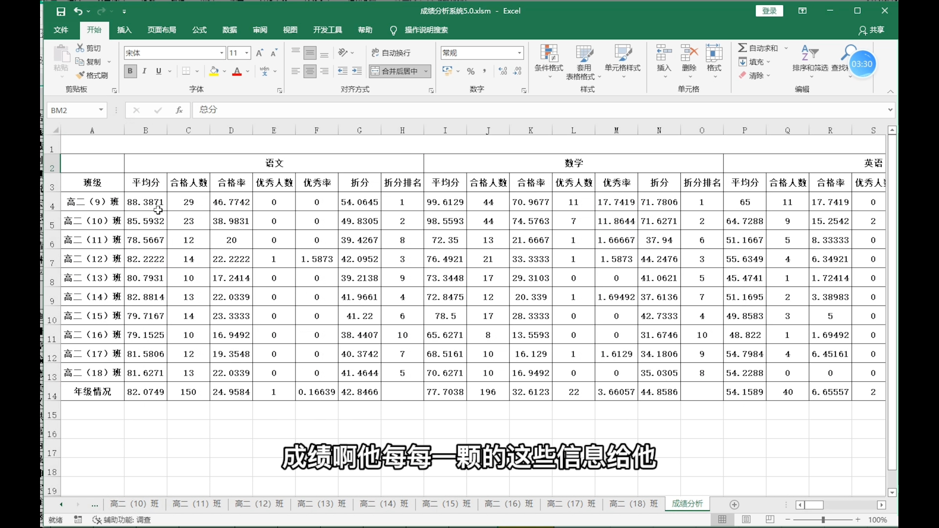Open Conditional Formatting (条件格式)
The width and height of the screenshot is (939, 528).
point(549,59)
